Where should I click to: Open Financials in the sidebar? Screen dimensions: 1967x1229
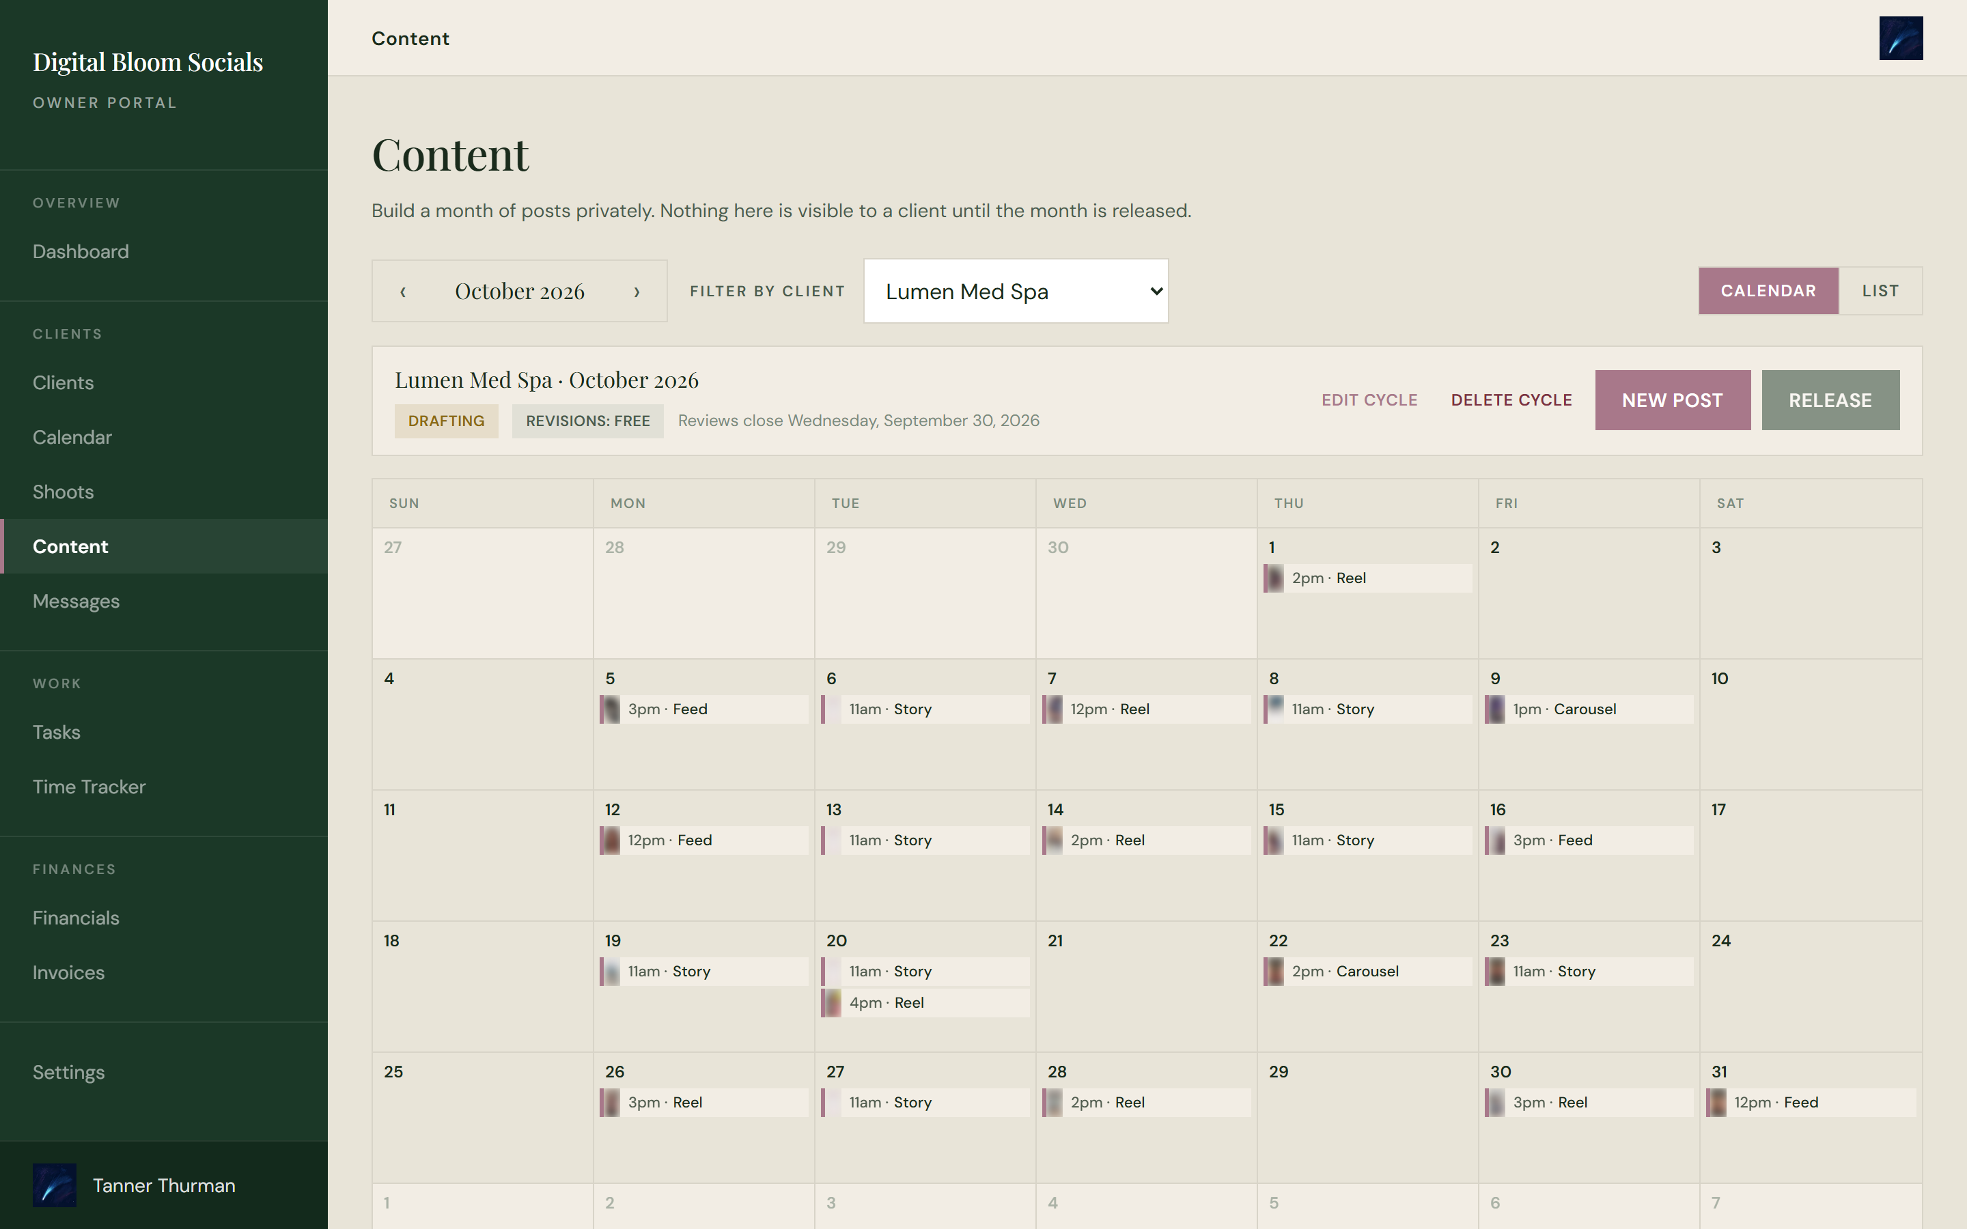[x=163, y=918]
